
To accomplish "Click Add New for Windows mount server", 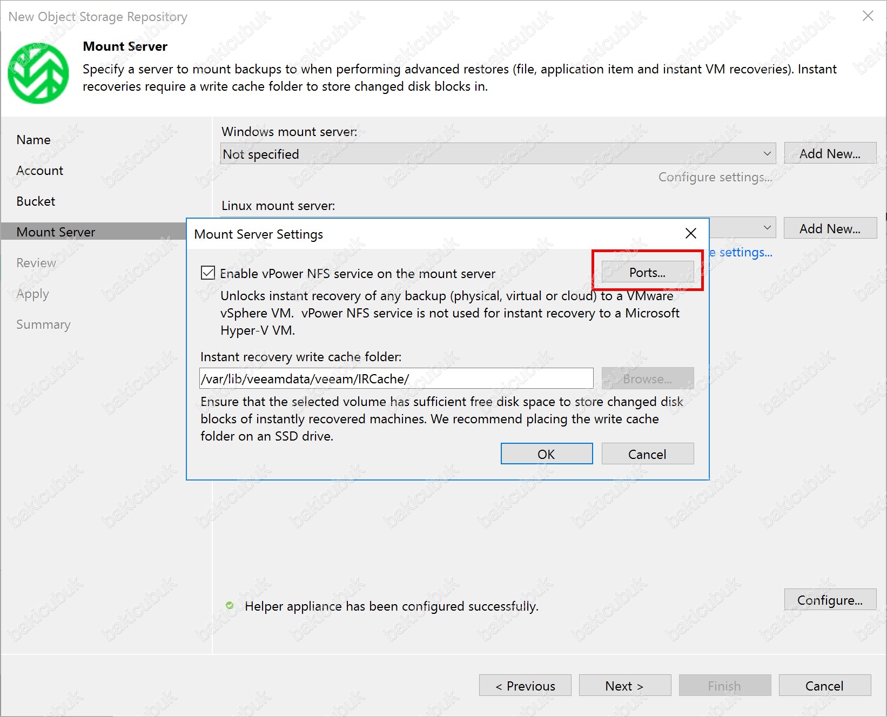I will [x=830, y=154].
